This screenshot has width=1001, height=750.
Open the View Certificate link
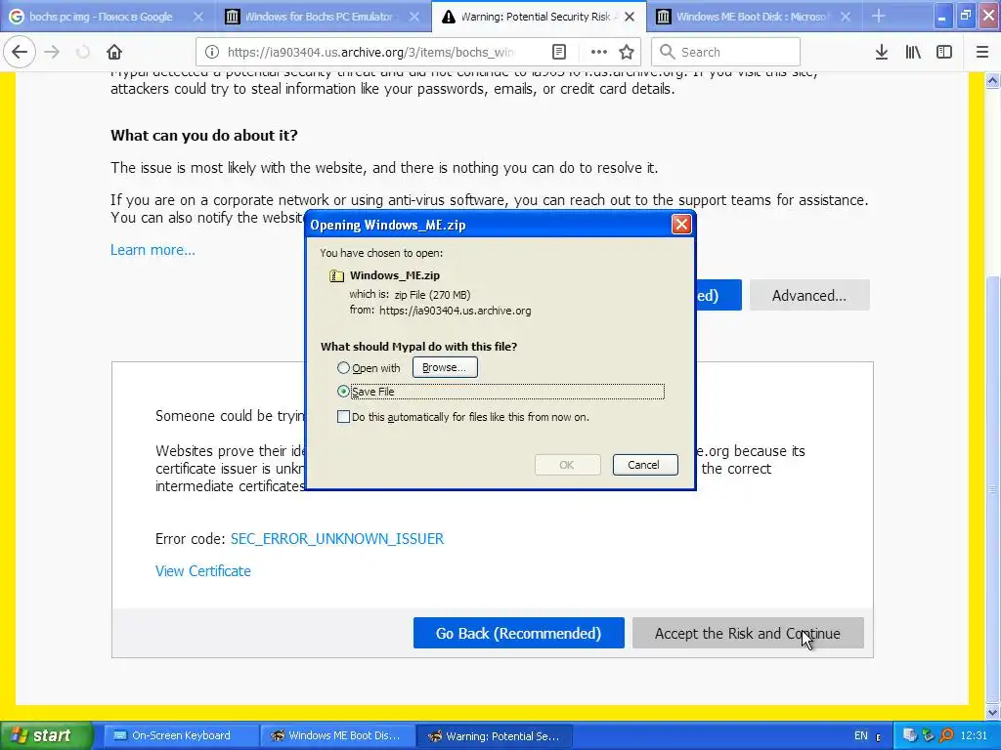(x=203, y=570)
